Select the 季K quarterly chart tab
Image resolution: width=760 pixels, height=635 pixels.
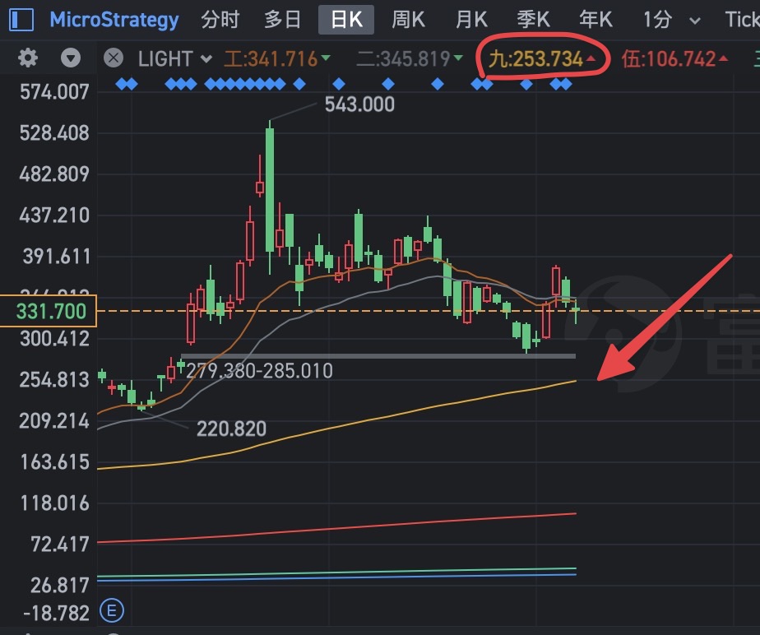(533, 20)
